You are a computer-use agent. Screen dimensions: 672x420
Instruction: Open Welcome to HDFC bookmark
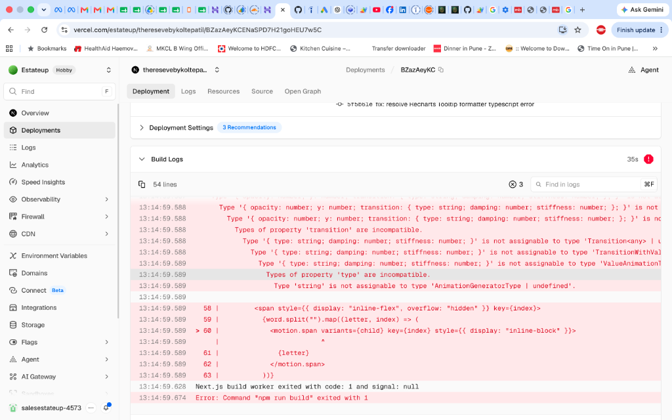[249, 49]
